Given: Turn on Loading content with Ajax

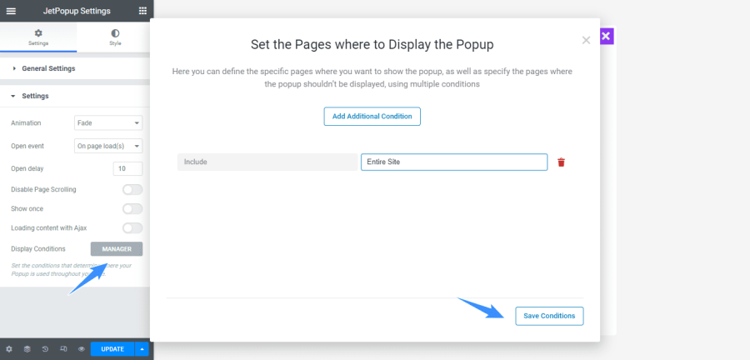Looking at the screenshot, I should coord(132,228).
